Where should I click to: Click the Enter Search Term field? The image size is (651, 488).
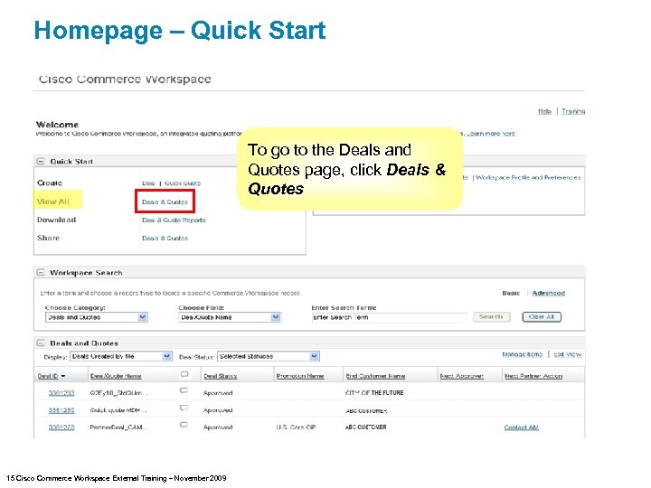(389, 317)
